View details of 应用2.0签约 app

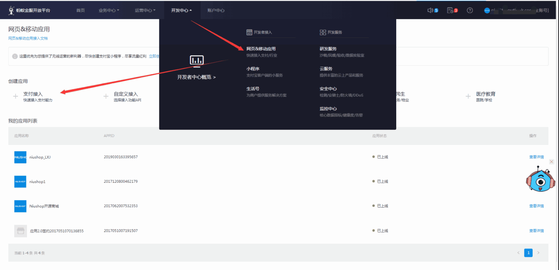pos(537,231)
